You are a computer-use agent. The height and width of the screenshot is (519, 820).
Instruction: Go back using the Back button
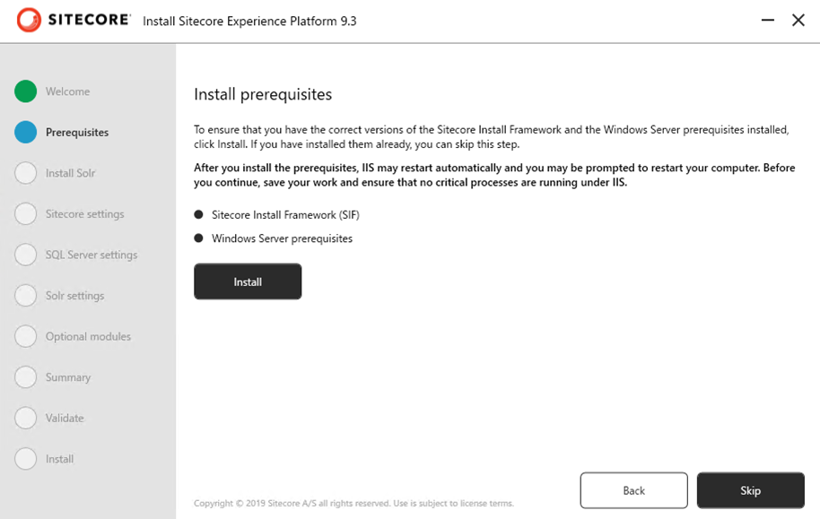point(633,490)
